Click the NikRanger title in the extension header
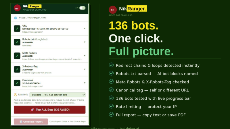This screenshot has width=230, height=129. 32,6
